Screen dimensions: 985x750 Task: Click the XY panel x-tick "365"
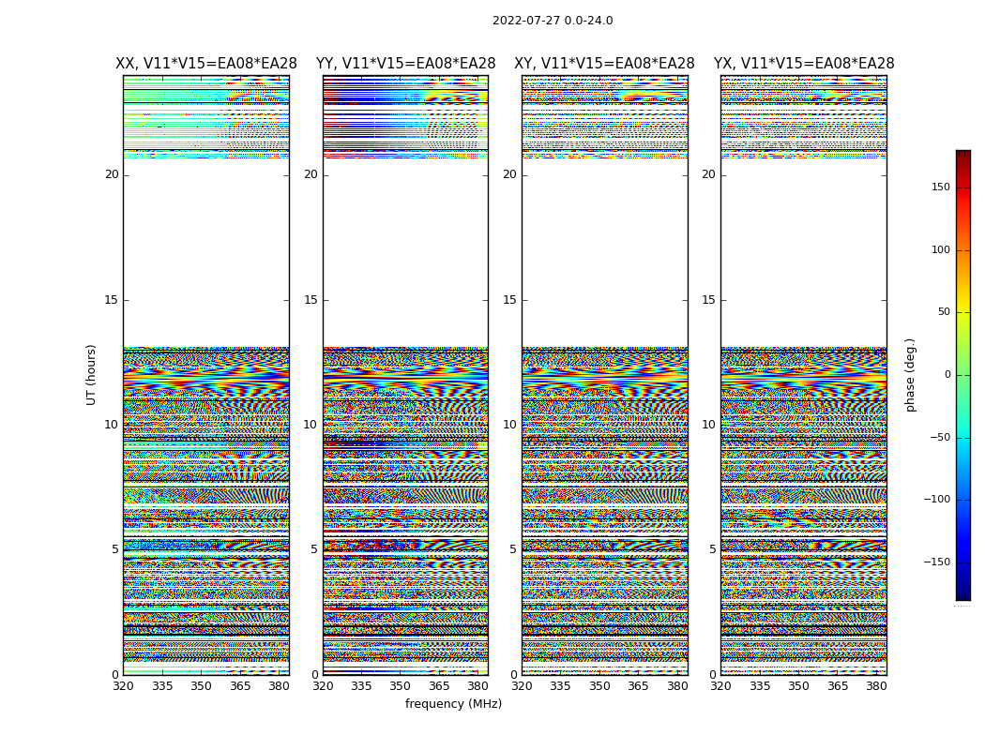click(638, 686)
